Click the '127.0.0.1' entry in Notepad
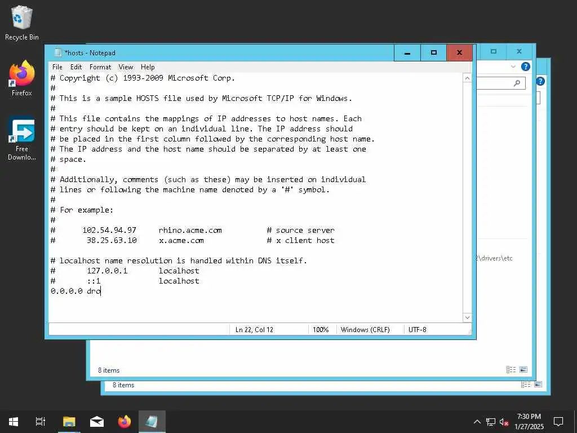Image resolution: width=577 pixels, height=433 pixels. (x=107, y=271)
